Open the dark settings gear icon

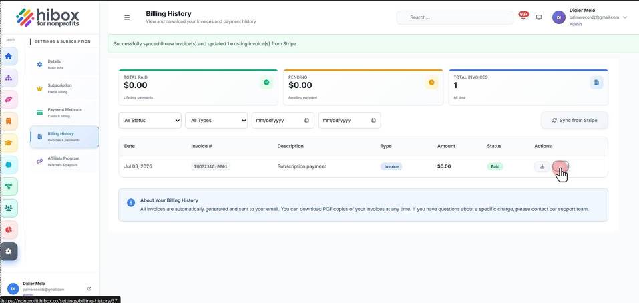point(9,252)
